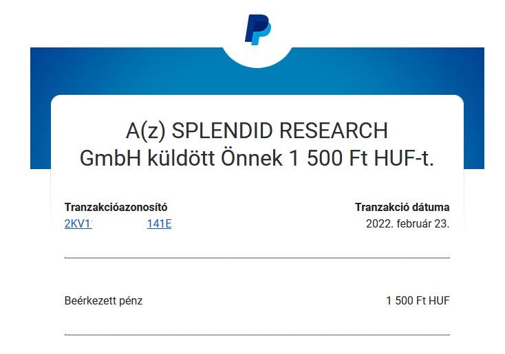The width and height of the screenshot is (505, 354).
Task: Click the PayPal logo at the top
Action: pyautogui.click(x=257, y=31)
